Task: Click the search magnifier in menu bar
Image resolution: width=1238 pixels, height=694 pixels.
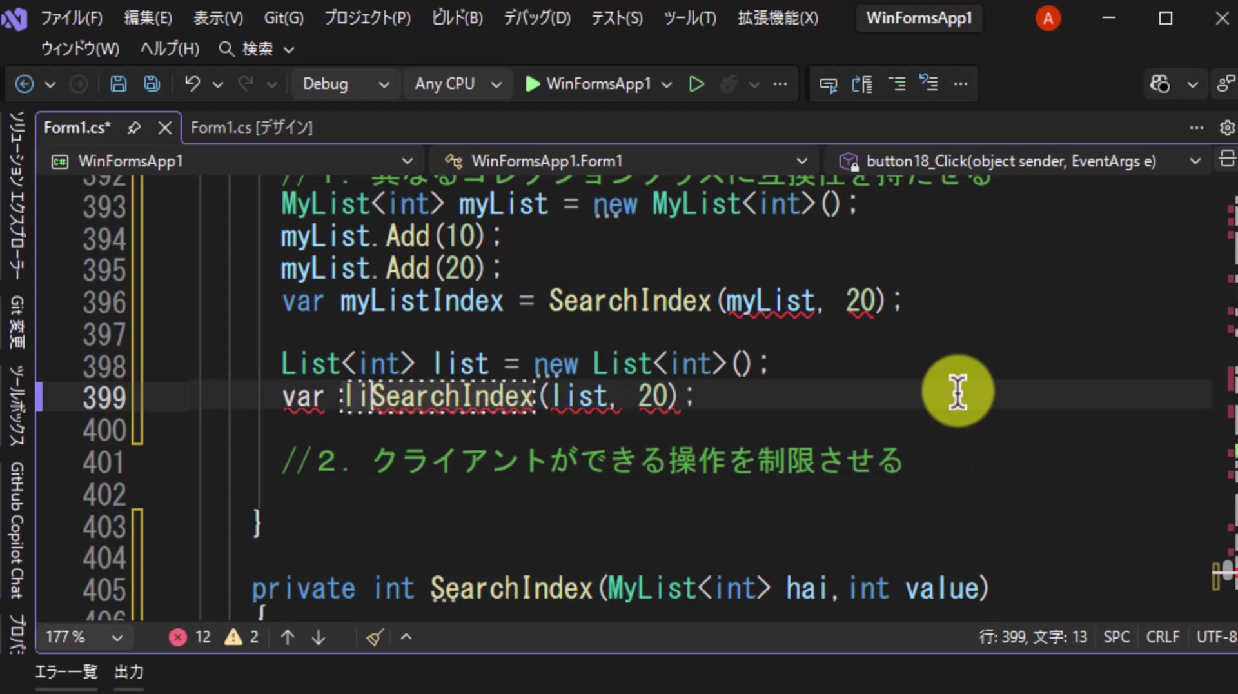Action: [226, 49]
